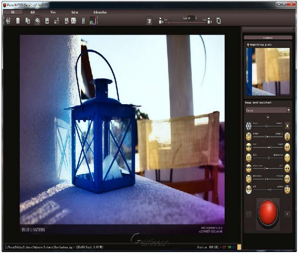The height and width of the screenshot is (253, 298).
Task: Click the Magnifying glass preview thumbnail
Action: click(x=268, y=72)
